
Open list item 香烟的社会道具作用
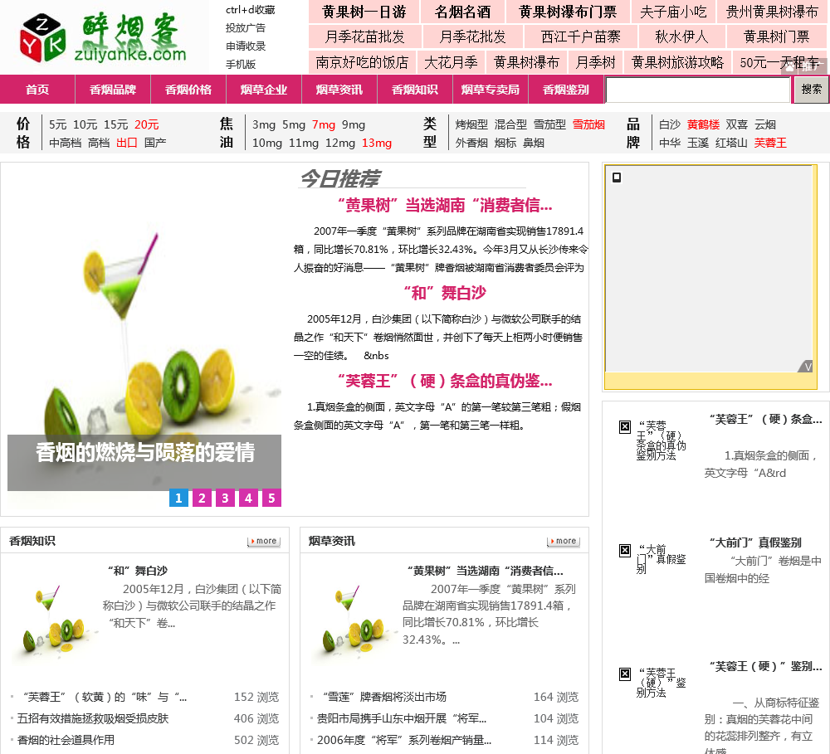click(66, 740)
